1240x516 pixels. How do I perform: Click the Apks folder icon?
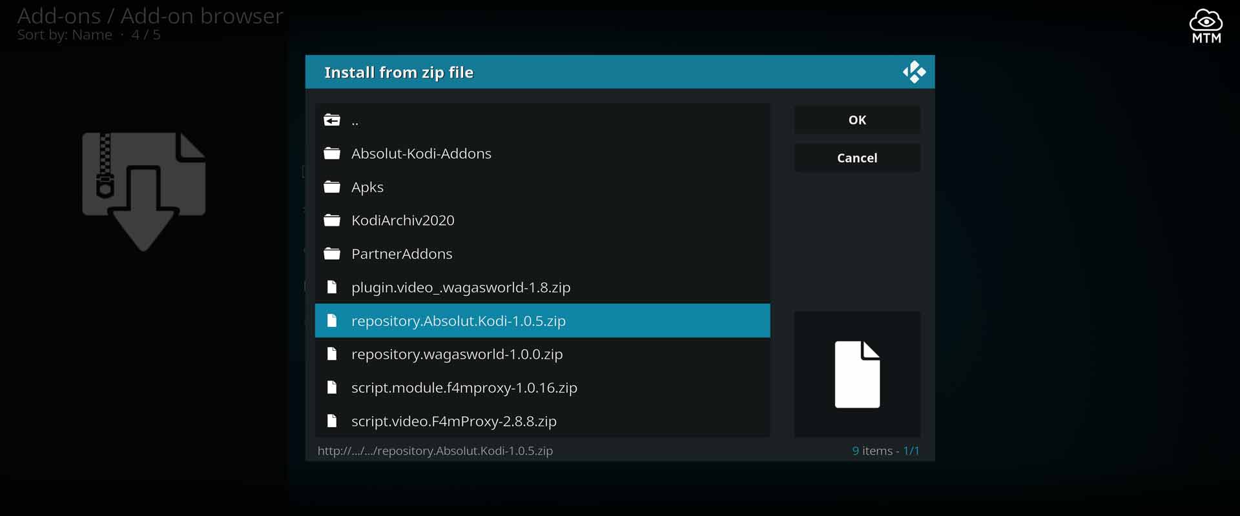(332, 187)
